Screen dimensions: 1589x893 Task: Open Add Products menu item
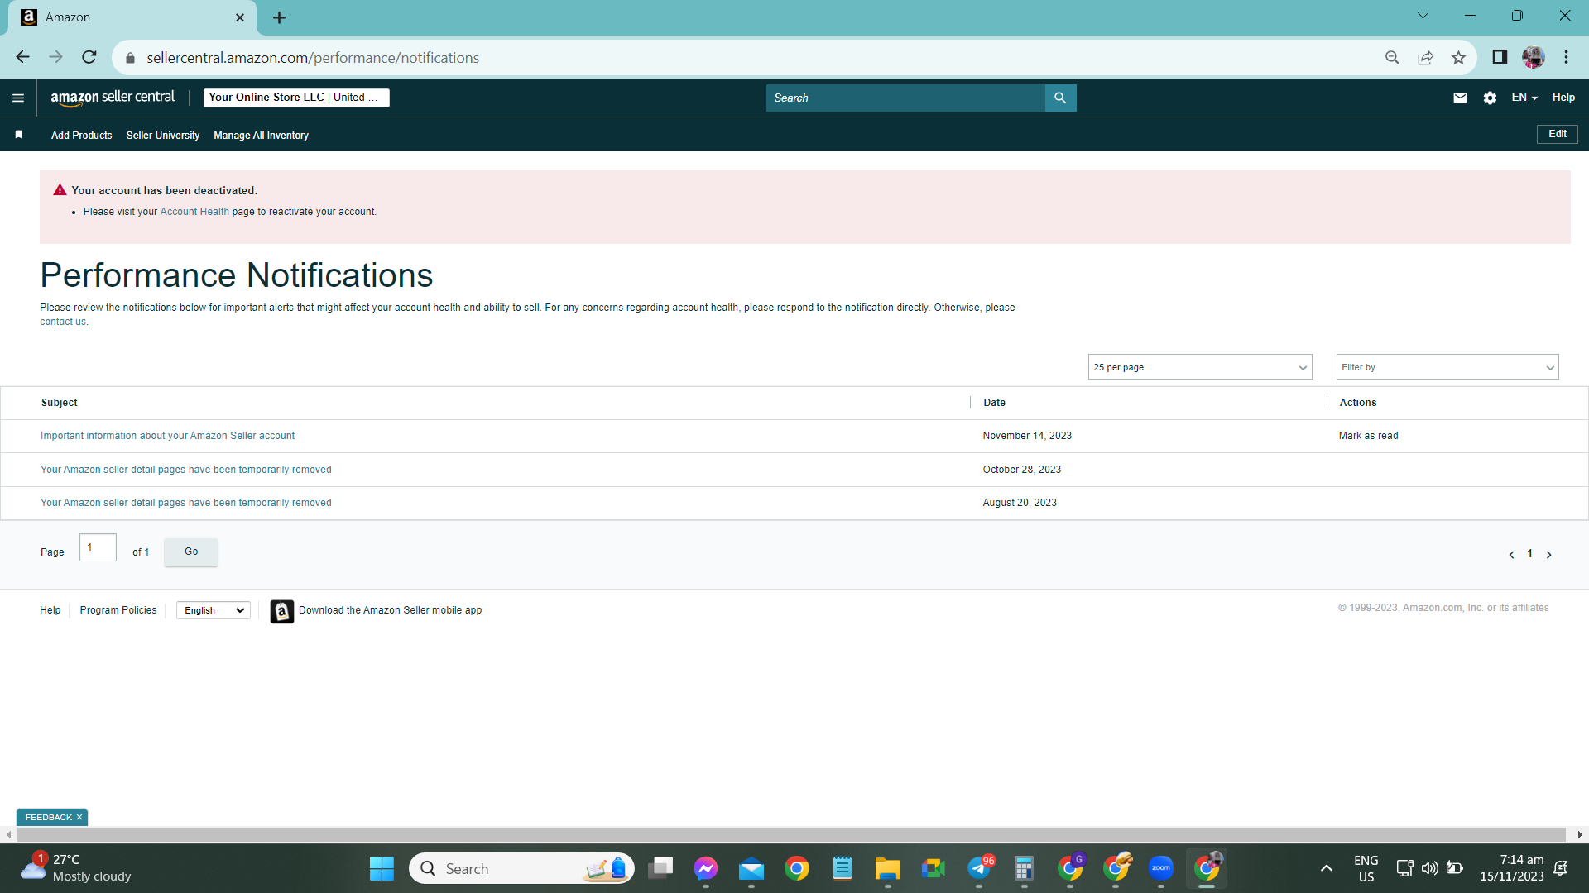[81, 136]
